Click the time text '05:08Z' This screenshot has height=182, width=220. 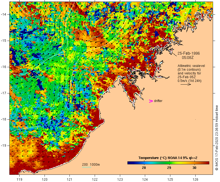click(x=188, y=58)
